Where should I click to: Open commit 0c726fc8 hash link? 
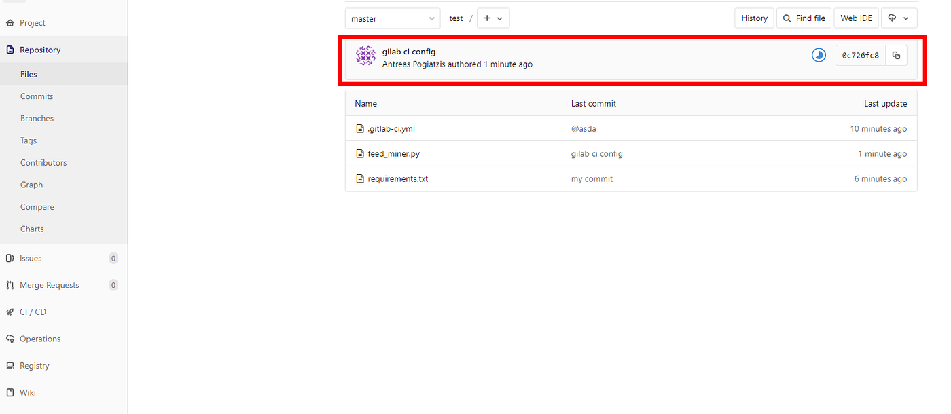coord(861,55)
